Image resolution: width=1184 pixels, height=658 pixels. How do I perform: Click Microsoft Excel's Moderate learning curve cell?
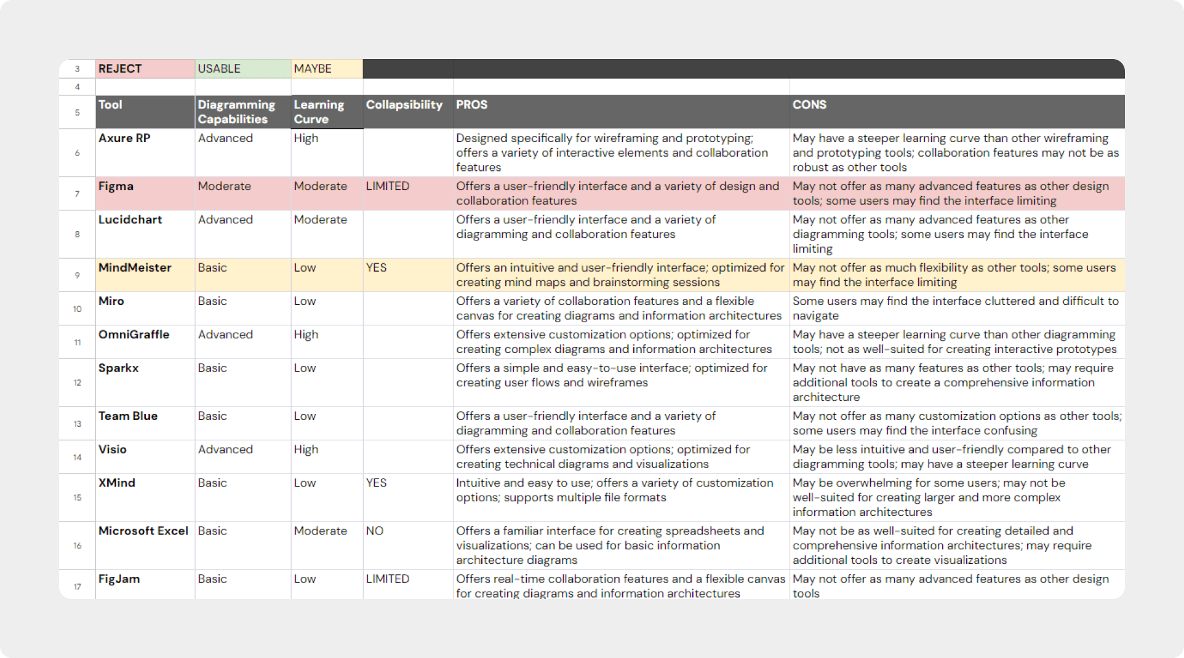(327, 545)
